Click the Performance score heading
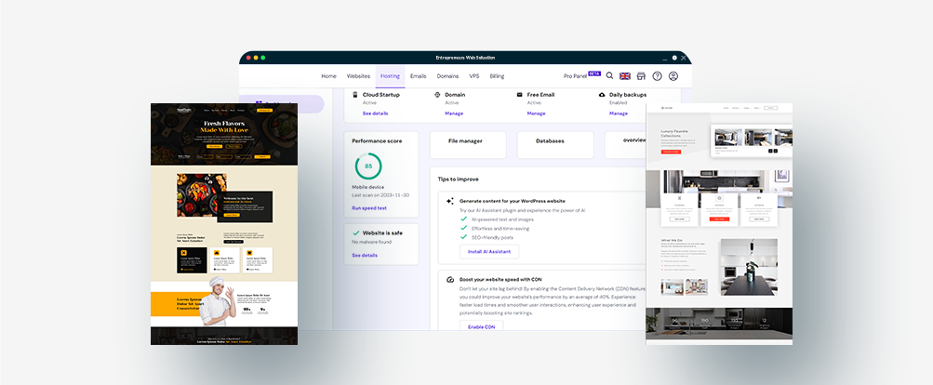This screenshot has width=933, height=385. coord(377,141)
